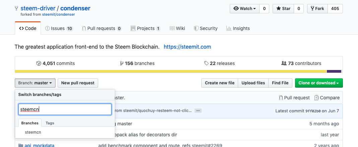The width and height of the screenshot is (358, 147).
Task: Open the api_mockdata folder
Action: (x=39, y=145)
